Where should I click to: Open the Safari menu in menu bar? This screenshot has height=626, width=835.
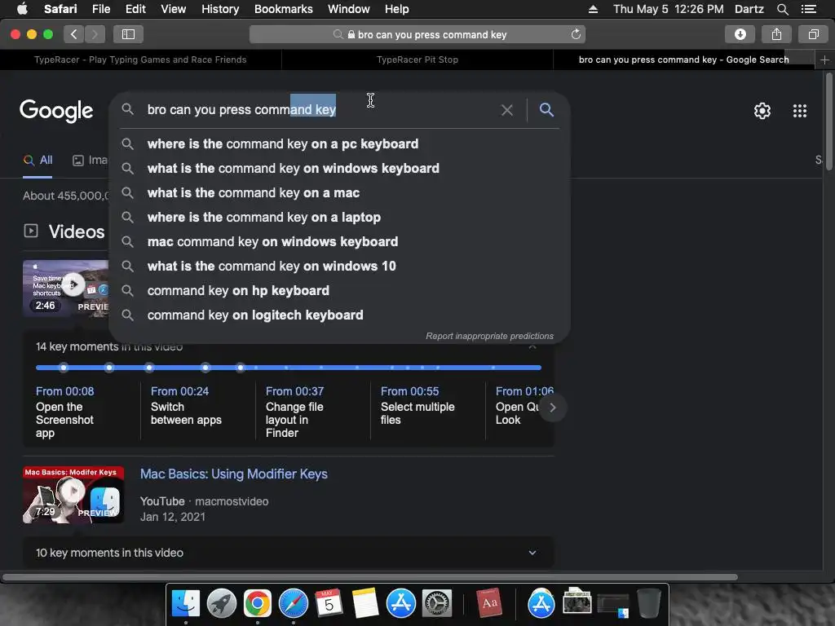(x=60, y=9)
